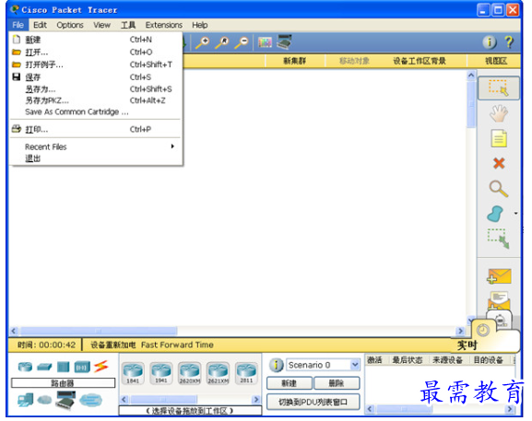Click 切换到PDU列表窗口 button
This screenshot has height=421, width=532.
(x=313, y=403)
